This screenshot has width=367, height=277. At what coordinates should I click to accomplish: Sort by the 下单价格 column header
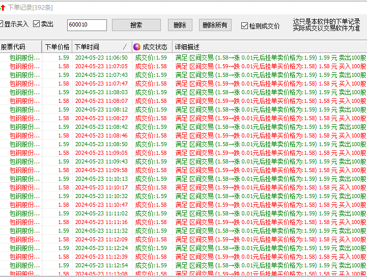click(x=57, y=47)
